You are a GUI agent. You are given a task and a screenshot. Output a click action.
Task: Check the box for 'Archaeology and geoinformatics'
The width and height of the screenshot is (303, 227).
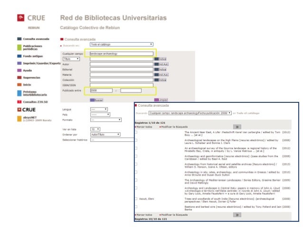pyautogui.click(x=136, y=156)
